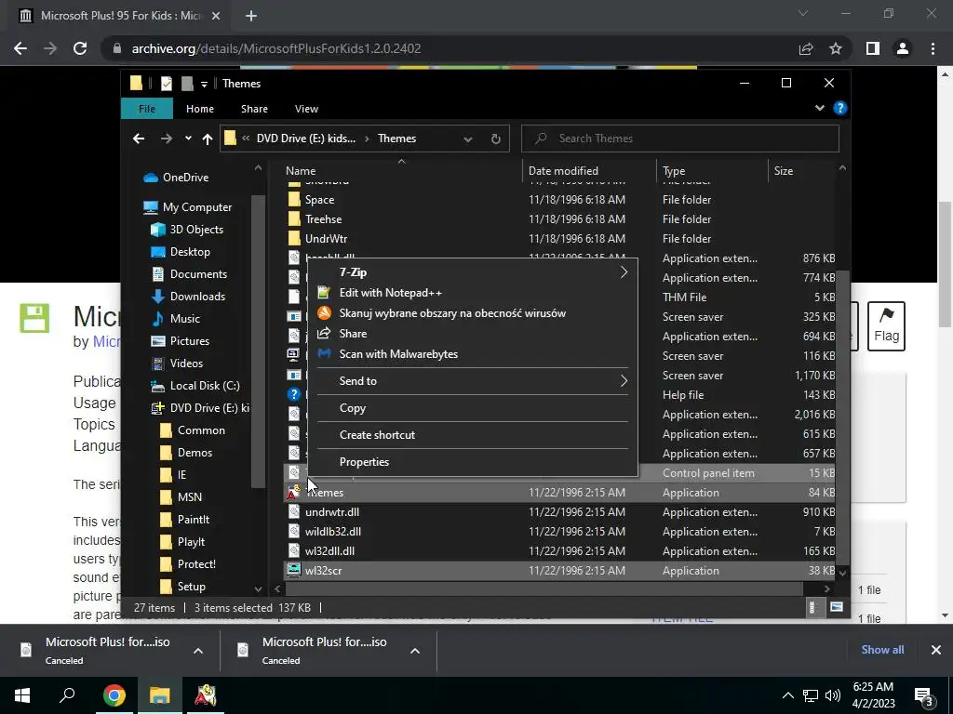
Task: Open the File ribbon tab
Action: click(147, 109)
